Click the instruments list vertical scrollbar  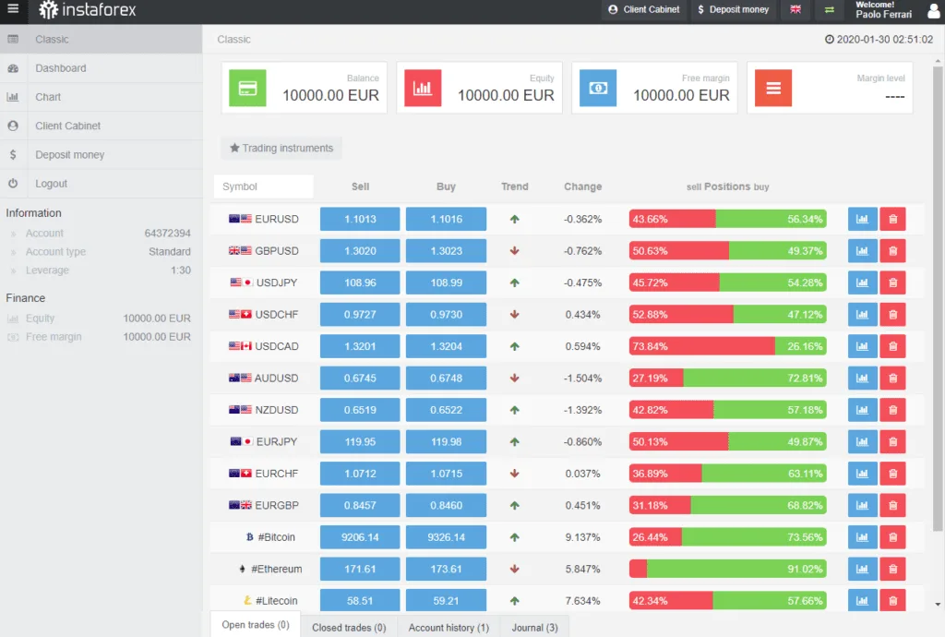tap(938, 299)
